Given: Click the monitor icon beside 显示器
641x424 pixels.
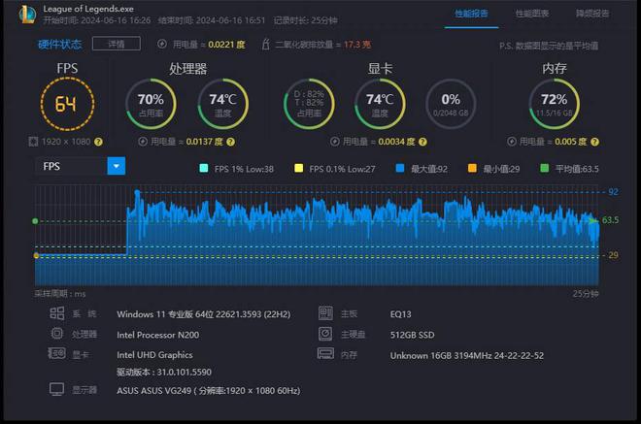Looking at the screenshot, I should point(57,389).
